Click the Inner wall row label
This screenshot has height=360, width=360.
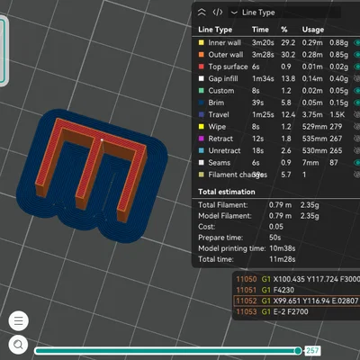(224, 42)
